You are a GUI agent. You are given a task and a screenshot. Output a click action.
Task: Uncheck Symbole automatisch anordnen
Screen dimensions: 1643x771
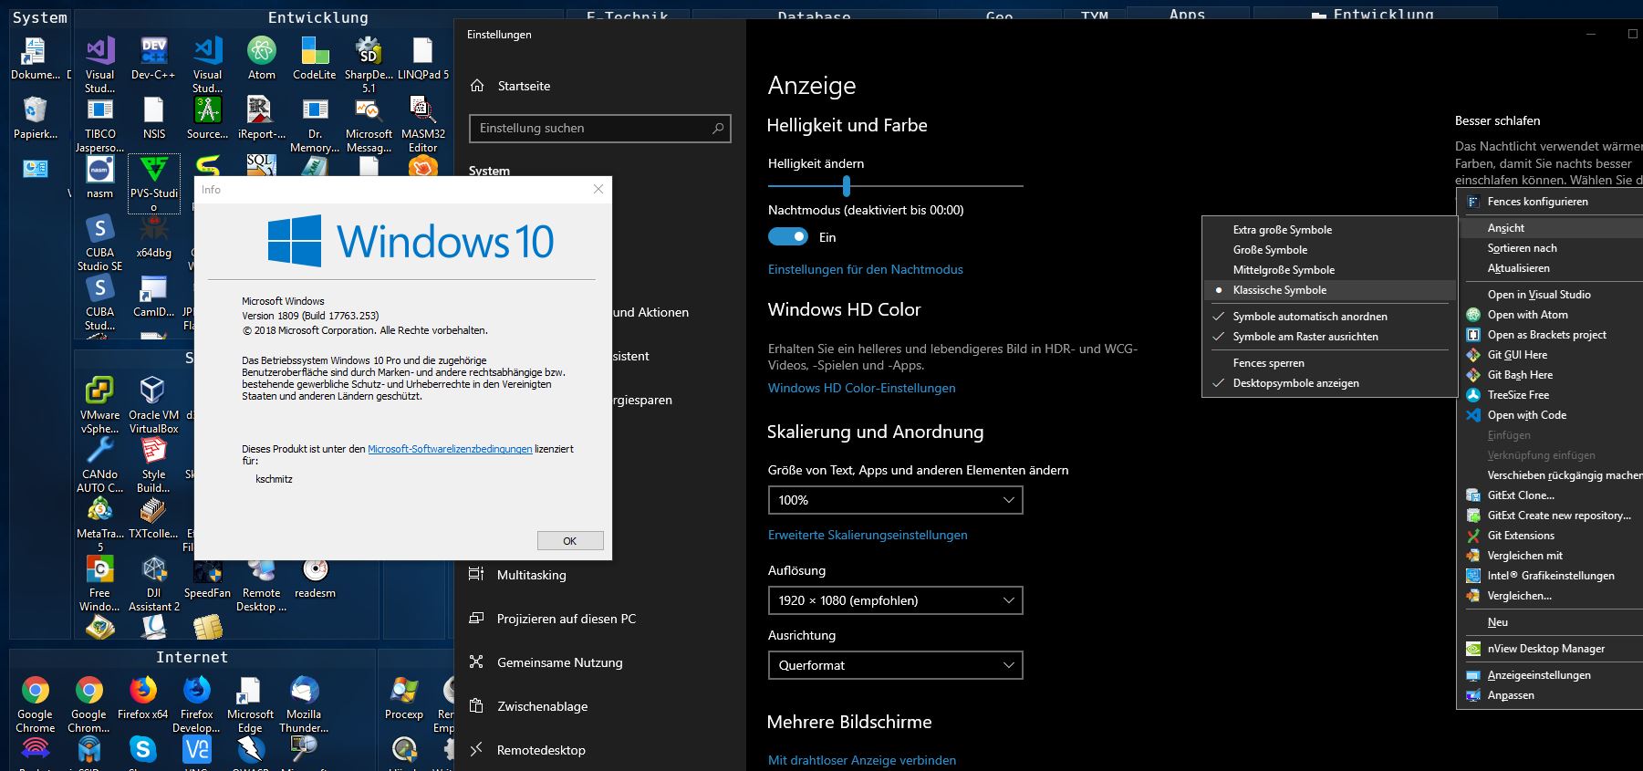pyautogui.click(x=1329, y=317)
